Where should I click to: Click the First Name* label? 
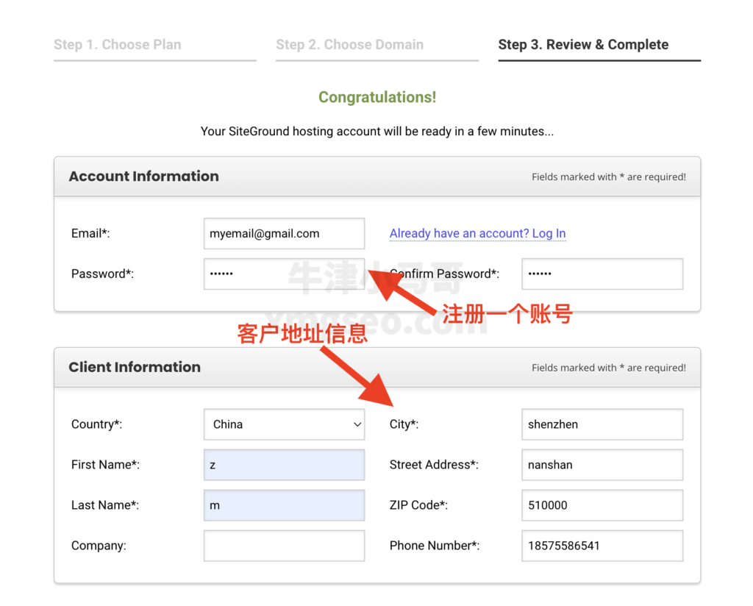click(x=105, y=465)
